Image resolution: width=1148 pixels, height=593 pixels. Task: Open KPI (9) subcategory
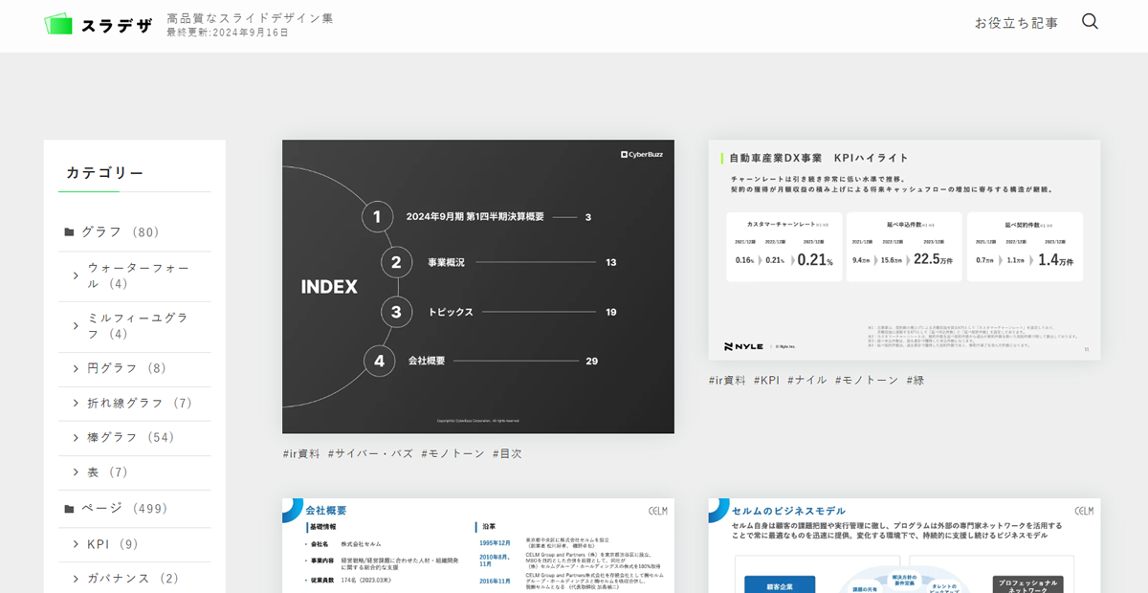coord(113,544)
